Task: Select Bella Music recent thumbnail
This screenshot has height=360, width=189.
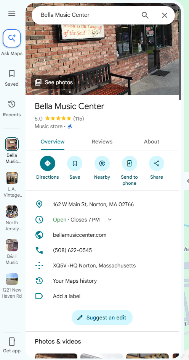Action: tap(12, 144)
